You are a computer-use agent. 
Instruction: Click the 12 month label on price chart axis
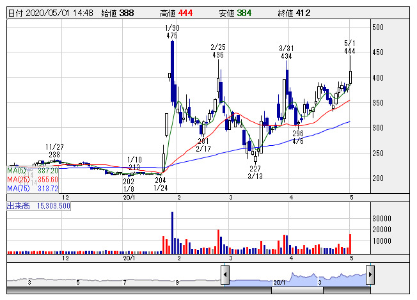click(x=65, y=198)
